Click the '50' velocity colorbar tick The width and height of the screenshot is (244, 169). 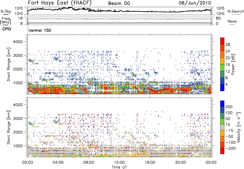(228, 119)
